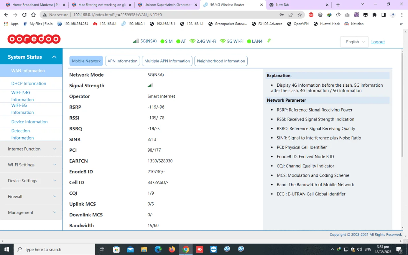Bookmark this page with the star icon
The height and width of the screenshot is (255, 408).
coord(300,15)
